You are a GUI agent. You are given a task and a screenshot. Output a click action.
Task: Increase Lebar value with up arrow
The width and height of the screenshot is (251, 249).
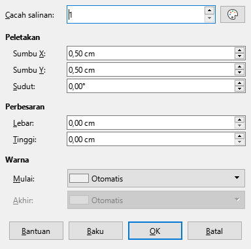click(x=240, y=120)
